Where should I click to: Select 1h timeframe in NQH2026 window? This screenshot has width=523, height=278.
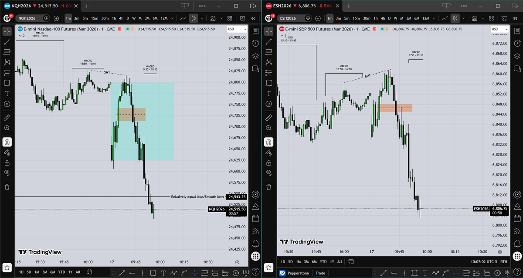click(x=114, y=18)
